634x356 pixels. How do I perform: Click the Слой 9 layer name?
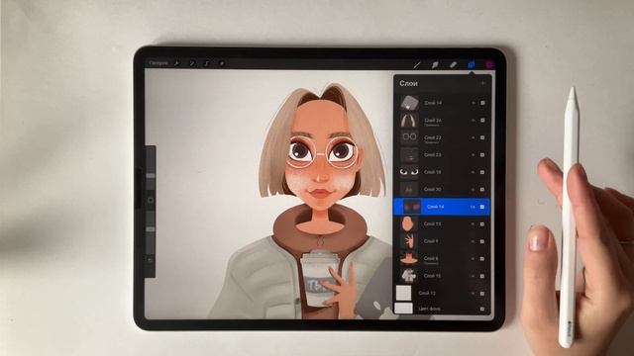(x=432, y=241)
